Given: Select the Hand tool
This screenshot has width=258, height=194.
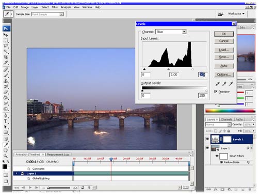Looking at the screenshot, I should (6, 150).
